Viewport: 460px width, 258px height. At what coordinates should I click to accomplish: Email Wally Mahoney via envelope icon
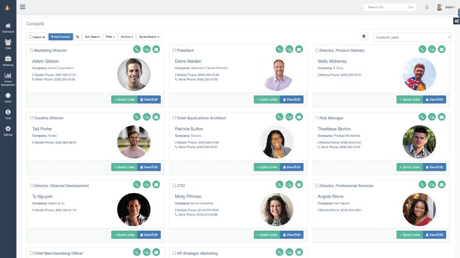[441, 49]
